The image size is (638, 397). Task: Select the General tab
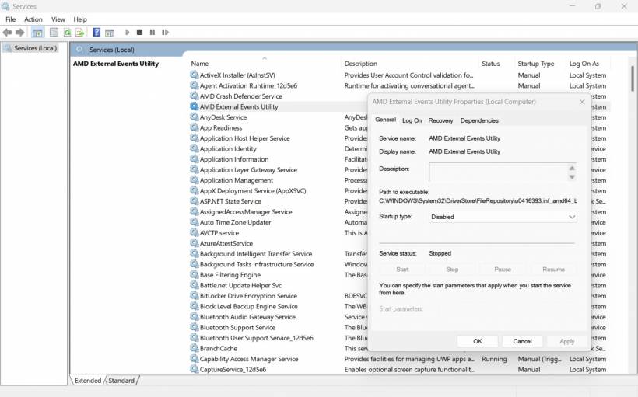(x=385, y=120)
